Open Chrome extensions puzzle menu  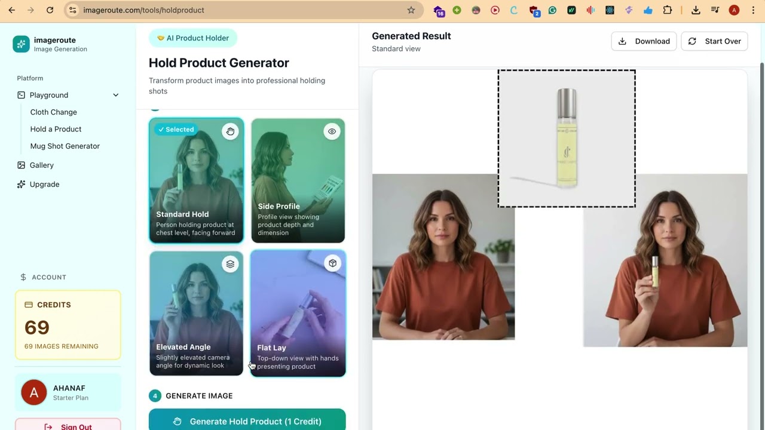pyautogui.click(x=668, y=10)
